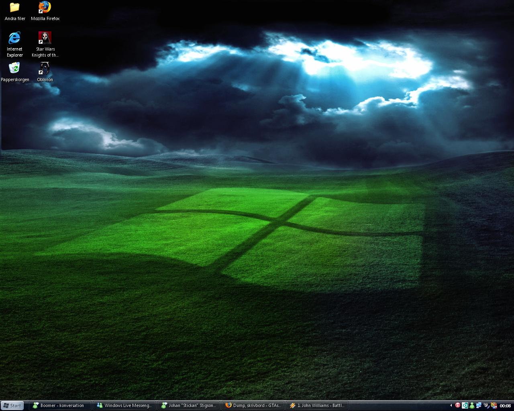Switch to Dump, skrivbord Firefox taskbar button
This screenshot has height=411, width=514.
point(253,405)
